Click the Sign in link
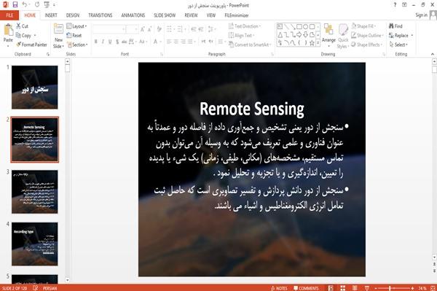 point(421,15)
